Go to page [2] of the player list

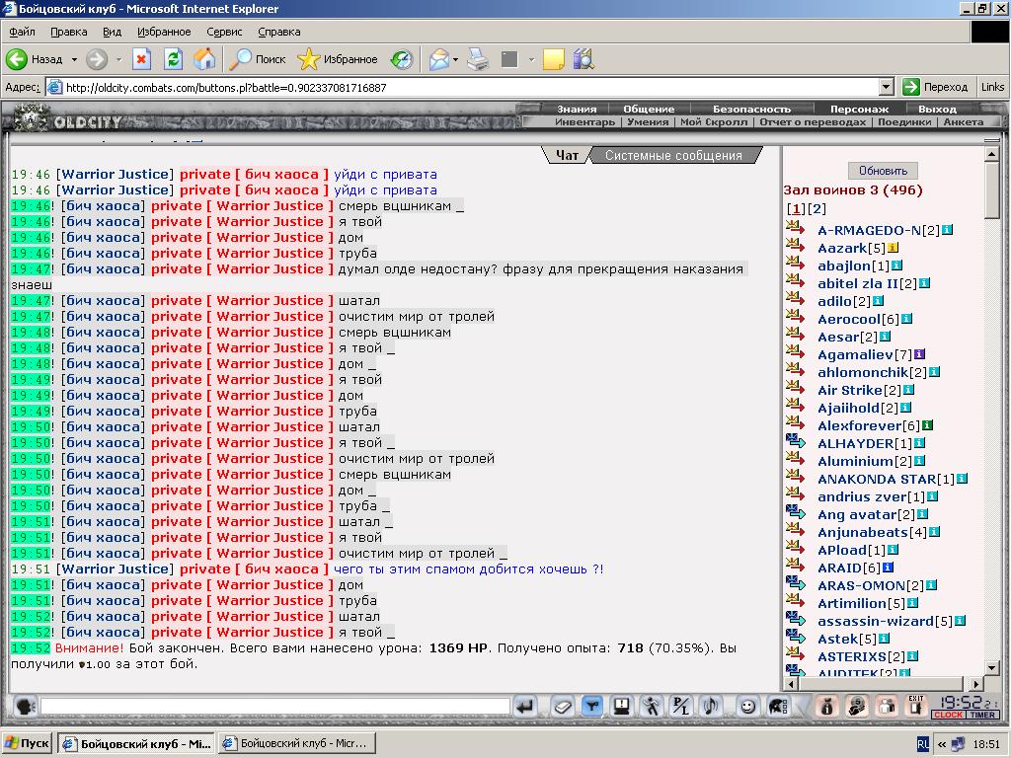[817, 209]
